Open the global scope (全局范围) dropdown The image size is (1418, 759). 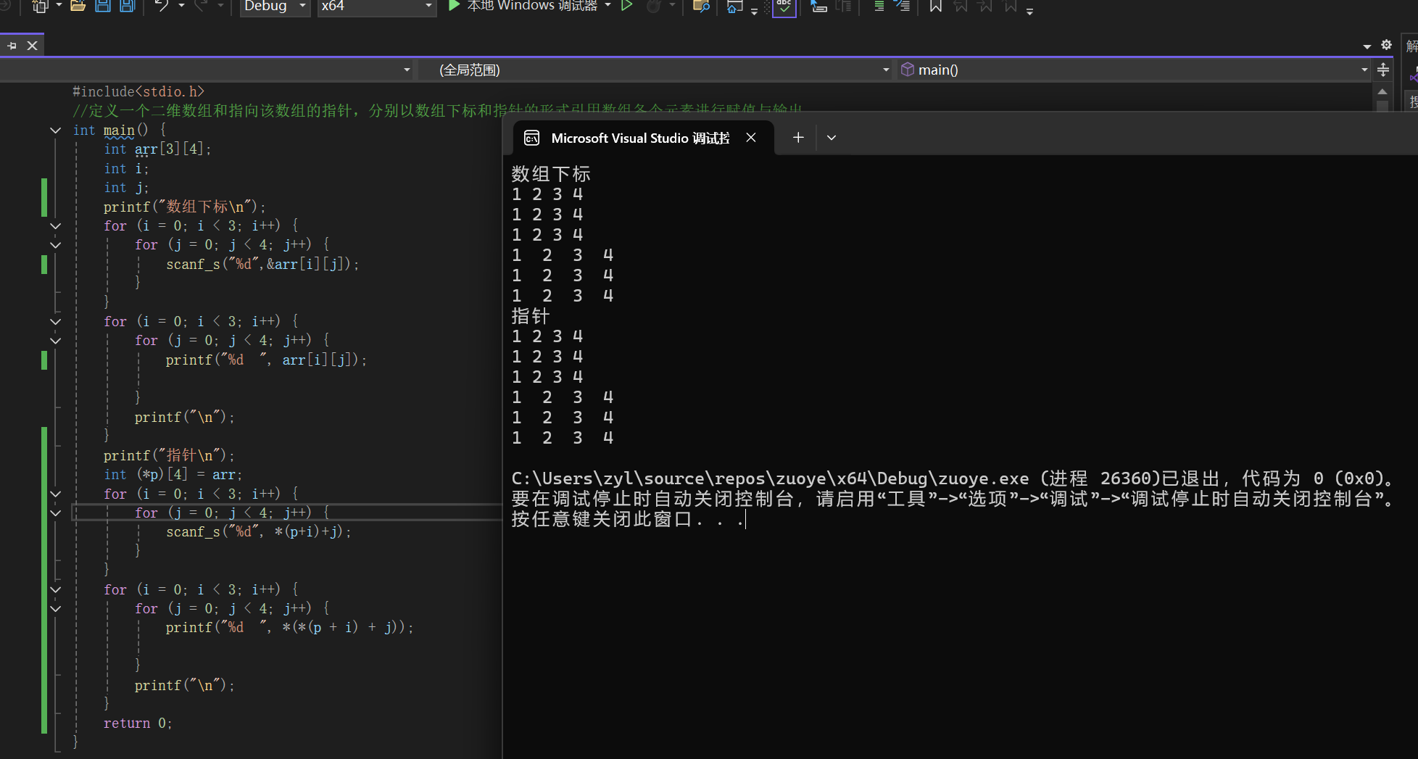click(655, 70)
